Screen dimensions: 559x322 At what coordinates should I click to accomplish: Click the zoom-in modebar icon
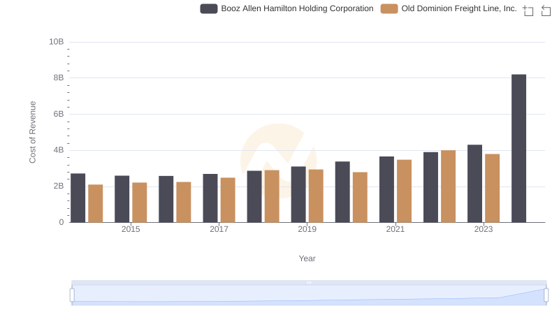coord(528,10)
